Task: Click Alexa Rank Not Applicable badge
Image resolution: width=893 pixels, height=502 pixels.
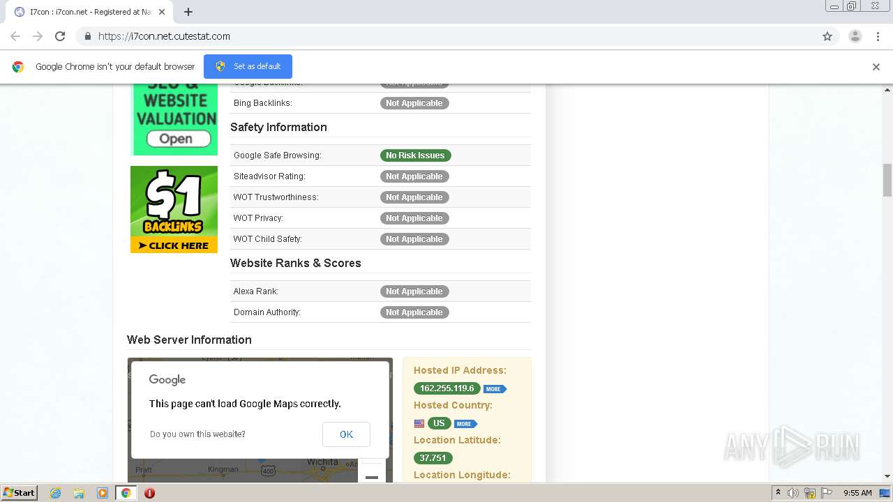Action: (x=414, y=291)
